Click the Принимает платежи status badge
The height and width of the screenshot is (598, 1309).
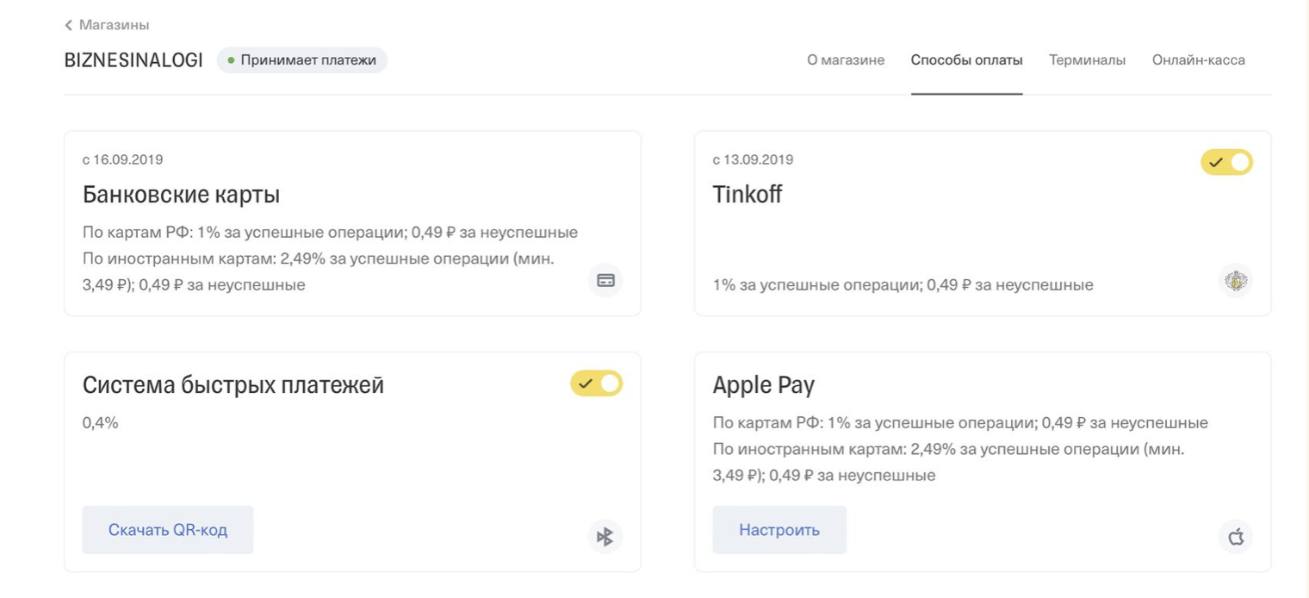[302, 60]
